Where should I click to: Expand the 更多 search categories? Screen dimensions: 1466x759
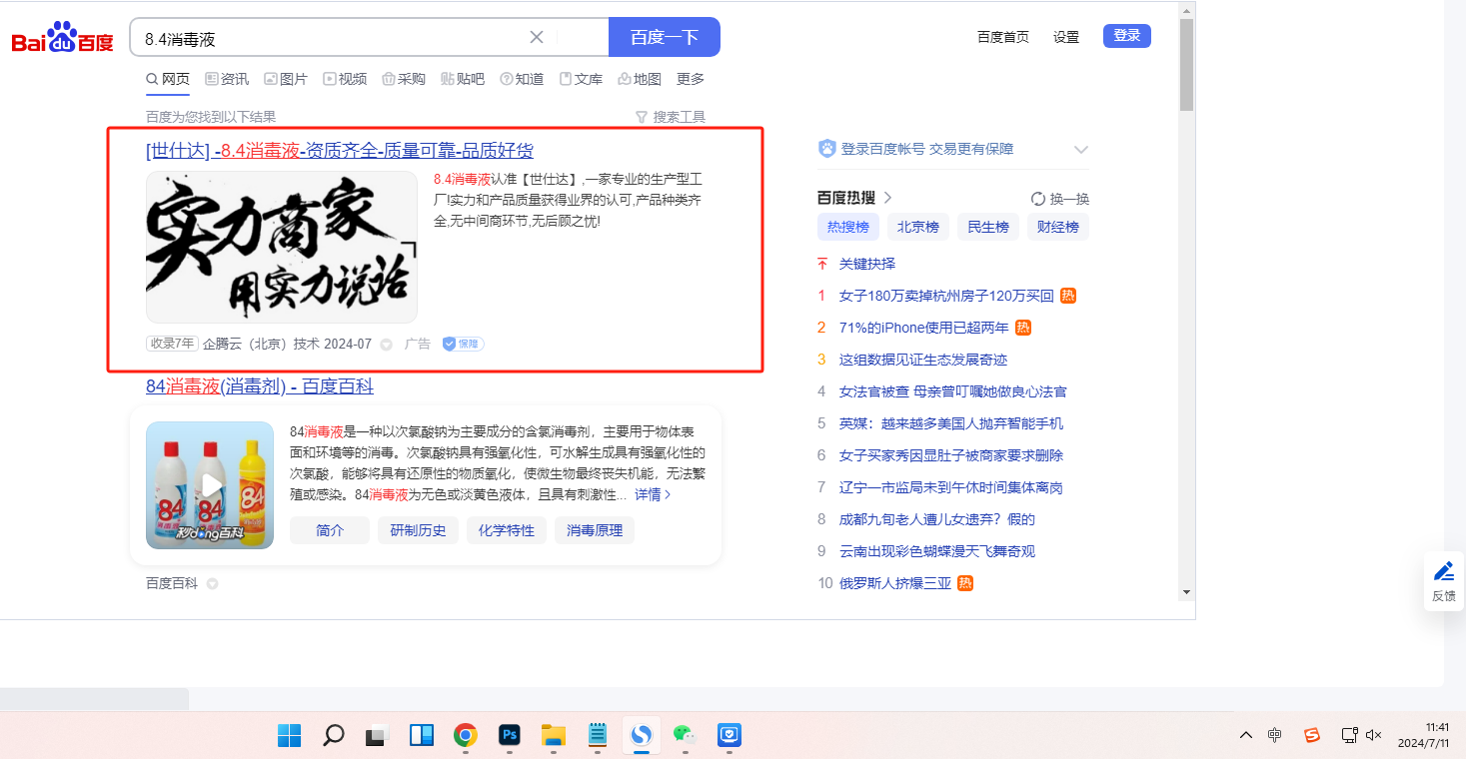(x=691, y=79)
